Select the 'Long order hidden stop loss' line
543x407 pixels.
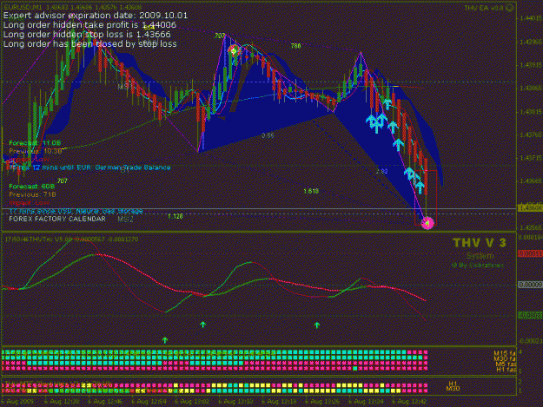pos(87,34)
